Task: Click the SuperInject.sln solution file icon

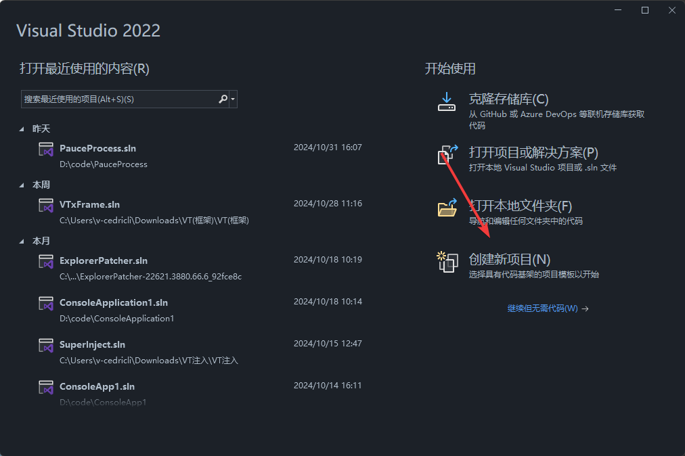Action: (46, 346)
